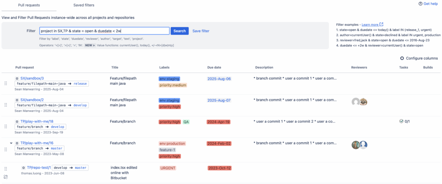Click the blue reviewer avatar on TP/play-with-me/16
442x184 pixels.
coord(363,145)
